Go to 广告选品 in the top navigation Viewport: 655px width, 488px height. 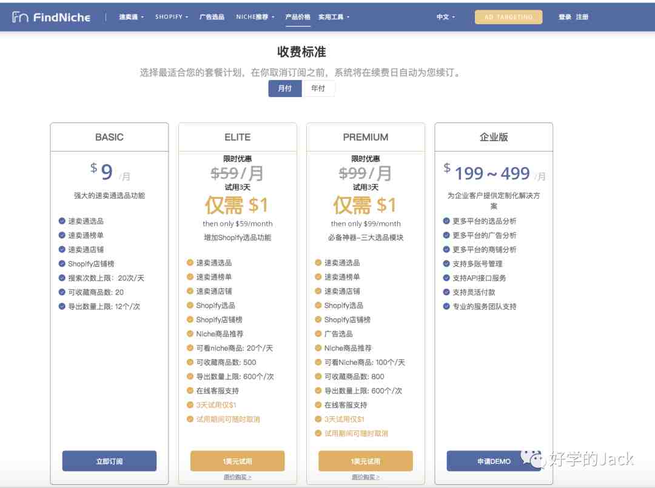coord(212,17)
